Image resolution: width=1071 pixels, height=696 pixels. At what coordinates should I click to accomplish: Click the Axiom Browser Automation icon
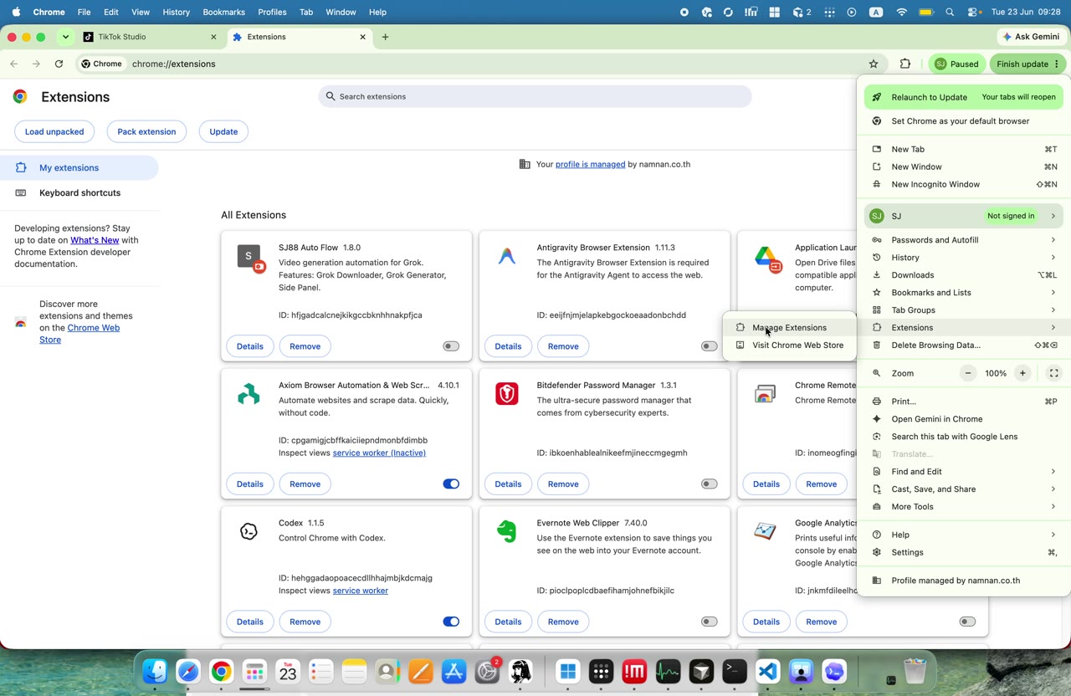[249, 394]
